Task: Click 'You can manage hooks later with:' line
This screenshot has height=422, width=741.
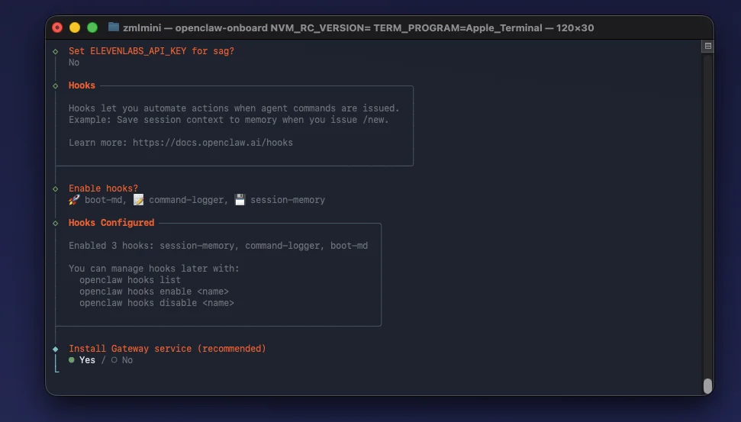Action: coord(154,269)
